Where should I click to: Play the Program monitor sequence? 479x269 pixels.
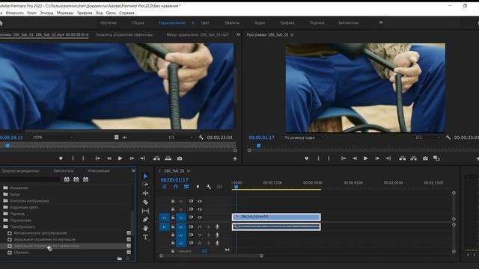click(366, 158)
